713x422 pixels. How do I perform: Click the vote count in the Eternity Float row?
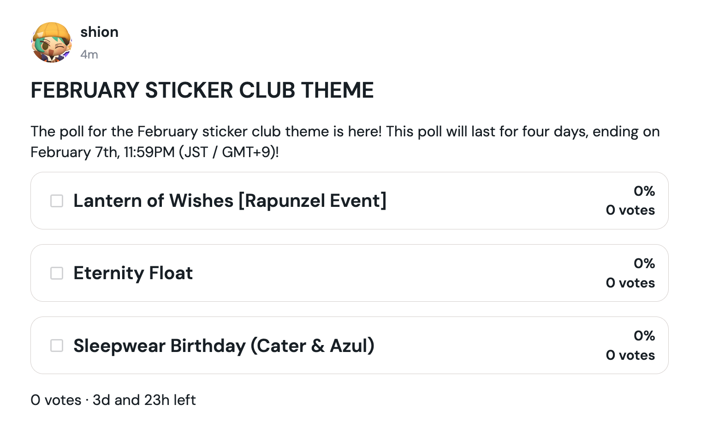click(630, 283)
